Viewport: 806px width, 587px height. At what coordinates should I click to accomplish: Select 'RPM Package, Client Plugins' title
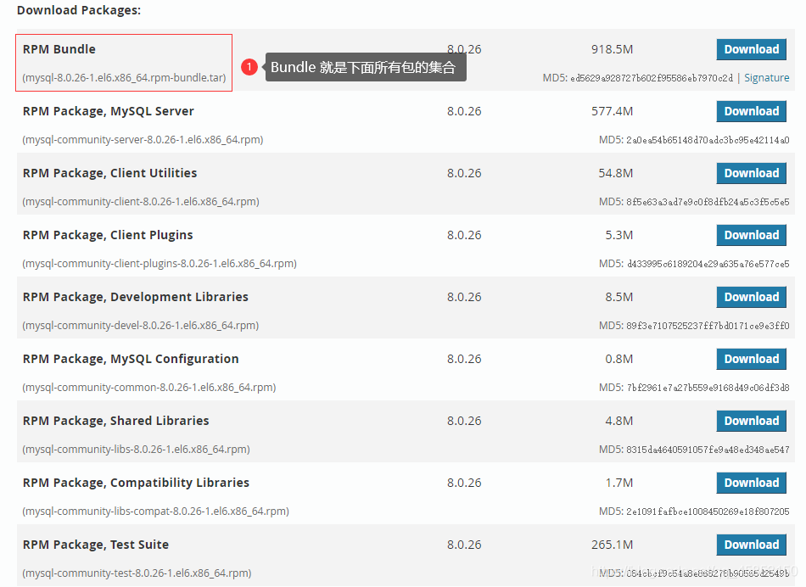point(108,236)
